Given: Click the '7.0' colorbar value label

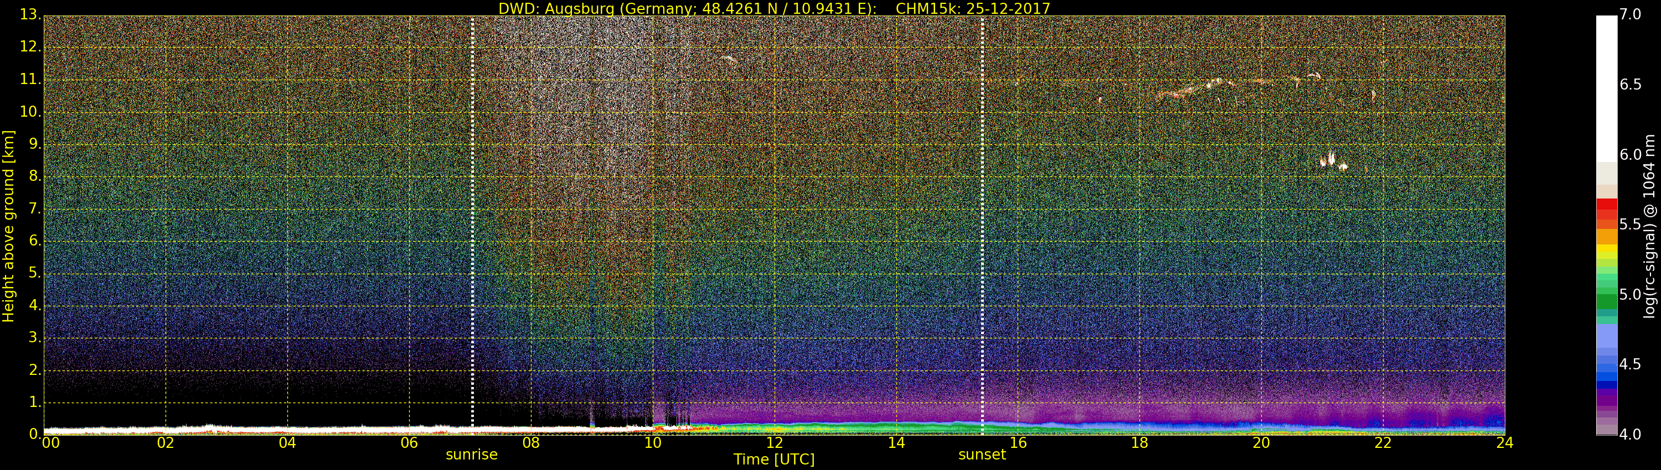Looking at the screenshot, I should 1630,14.
